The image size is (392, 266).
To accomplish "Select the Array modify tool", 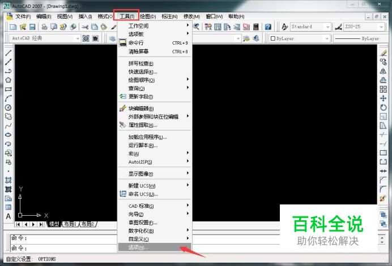I will (383, 89).
